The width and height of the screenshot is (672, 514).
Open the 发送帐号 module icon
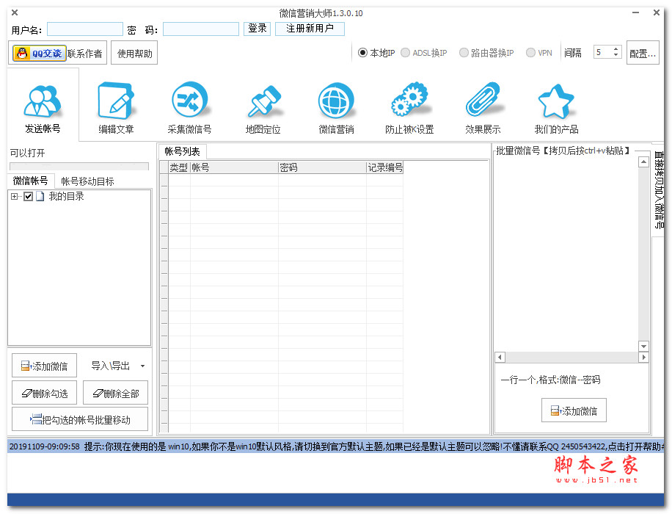(x=43, y=101)
